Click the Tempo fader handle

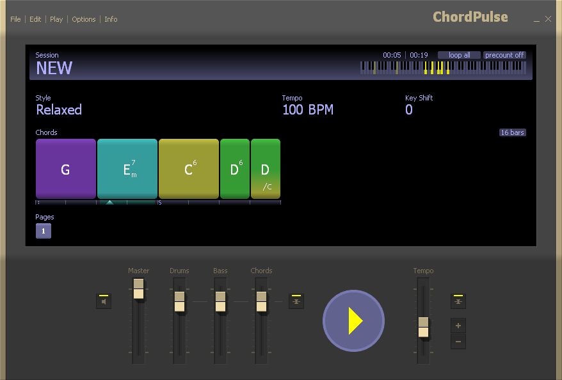(423, 327)
